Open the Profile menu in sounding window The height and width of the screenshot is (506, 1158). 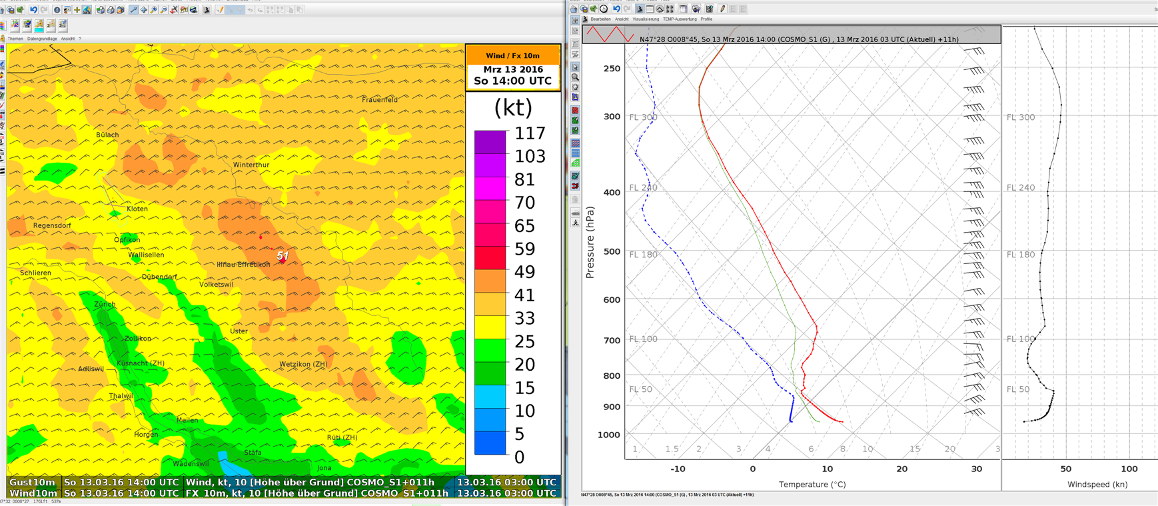706,19
